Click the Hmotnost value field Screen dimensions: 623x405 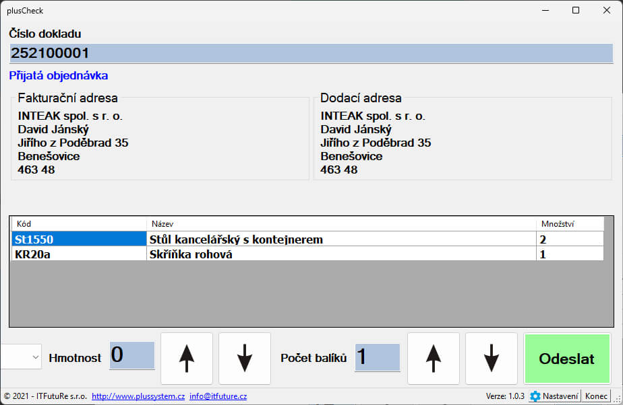pos(132,356)
